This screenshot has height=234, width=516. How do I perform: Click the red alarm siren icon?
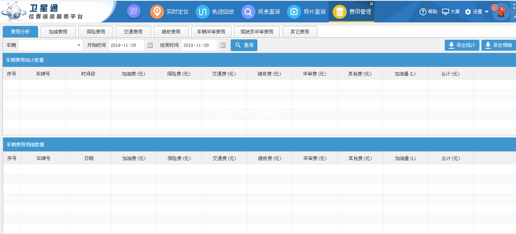click(501, 12)
